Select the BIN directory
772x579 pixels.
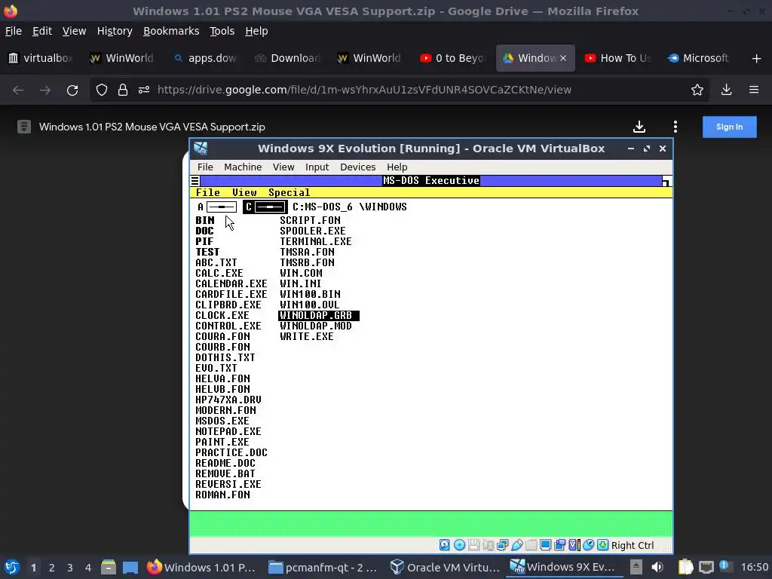[205, 221]
